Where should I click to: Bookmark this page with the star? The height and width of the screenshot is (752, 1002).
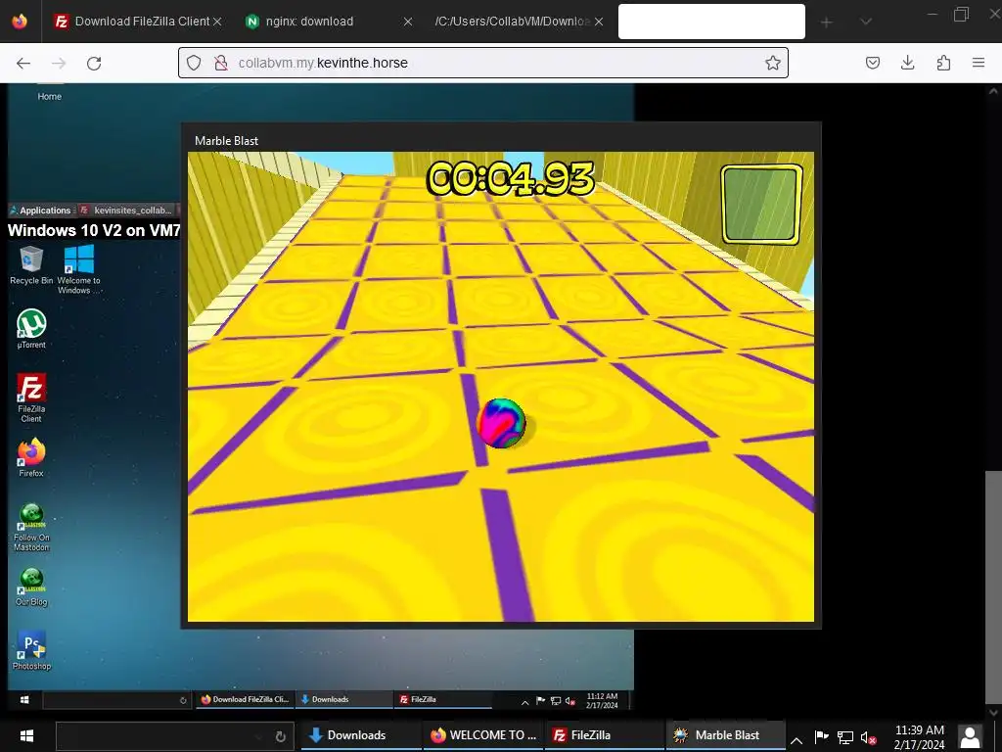pos(773,63)
